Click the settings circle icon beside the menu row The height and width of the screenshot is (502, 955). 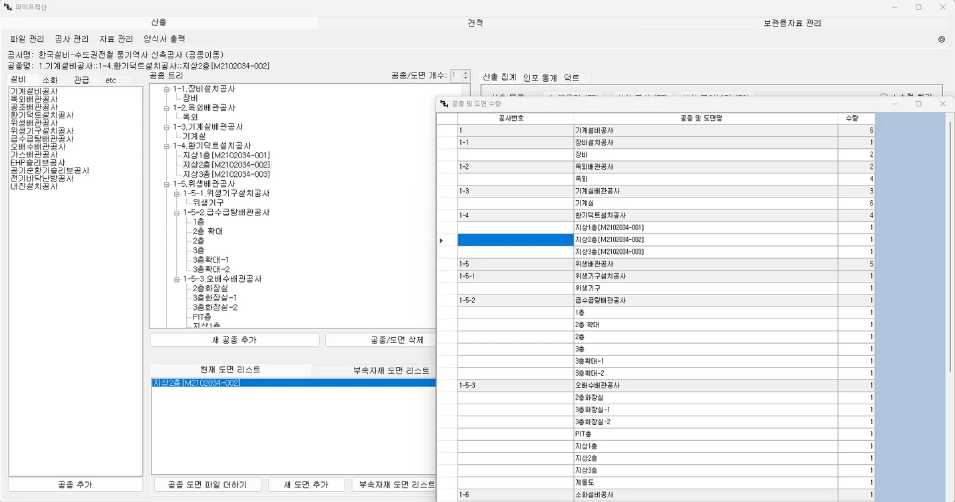(x=942, y=39)
